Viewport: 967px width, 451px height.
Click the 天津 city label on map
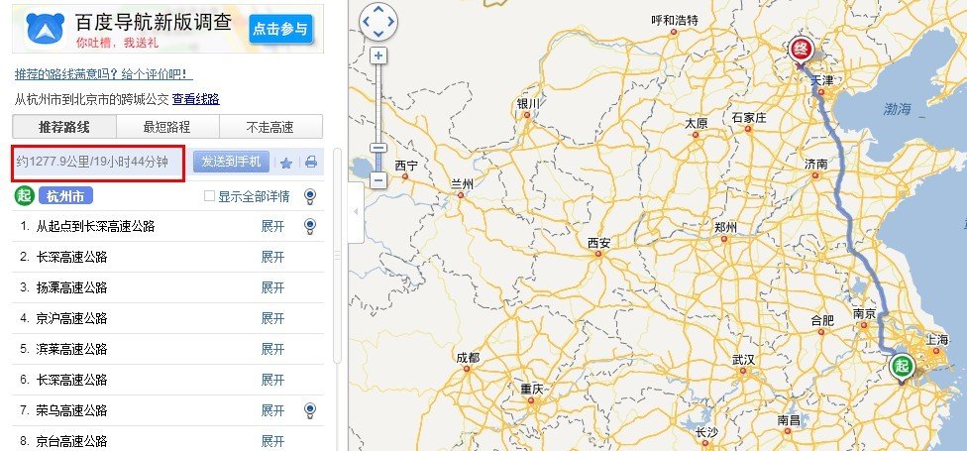pyautogui.click(x=821, y=80)
